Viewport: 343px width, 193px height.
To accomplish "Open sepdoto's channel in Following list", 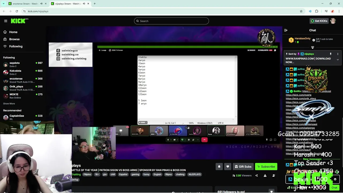I will [23, 64].
